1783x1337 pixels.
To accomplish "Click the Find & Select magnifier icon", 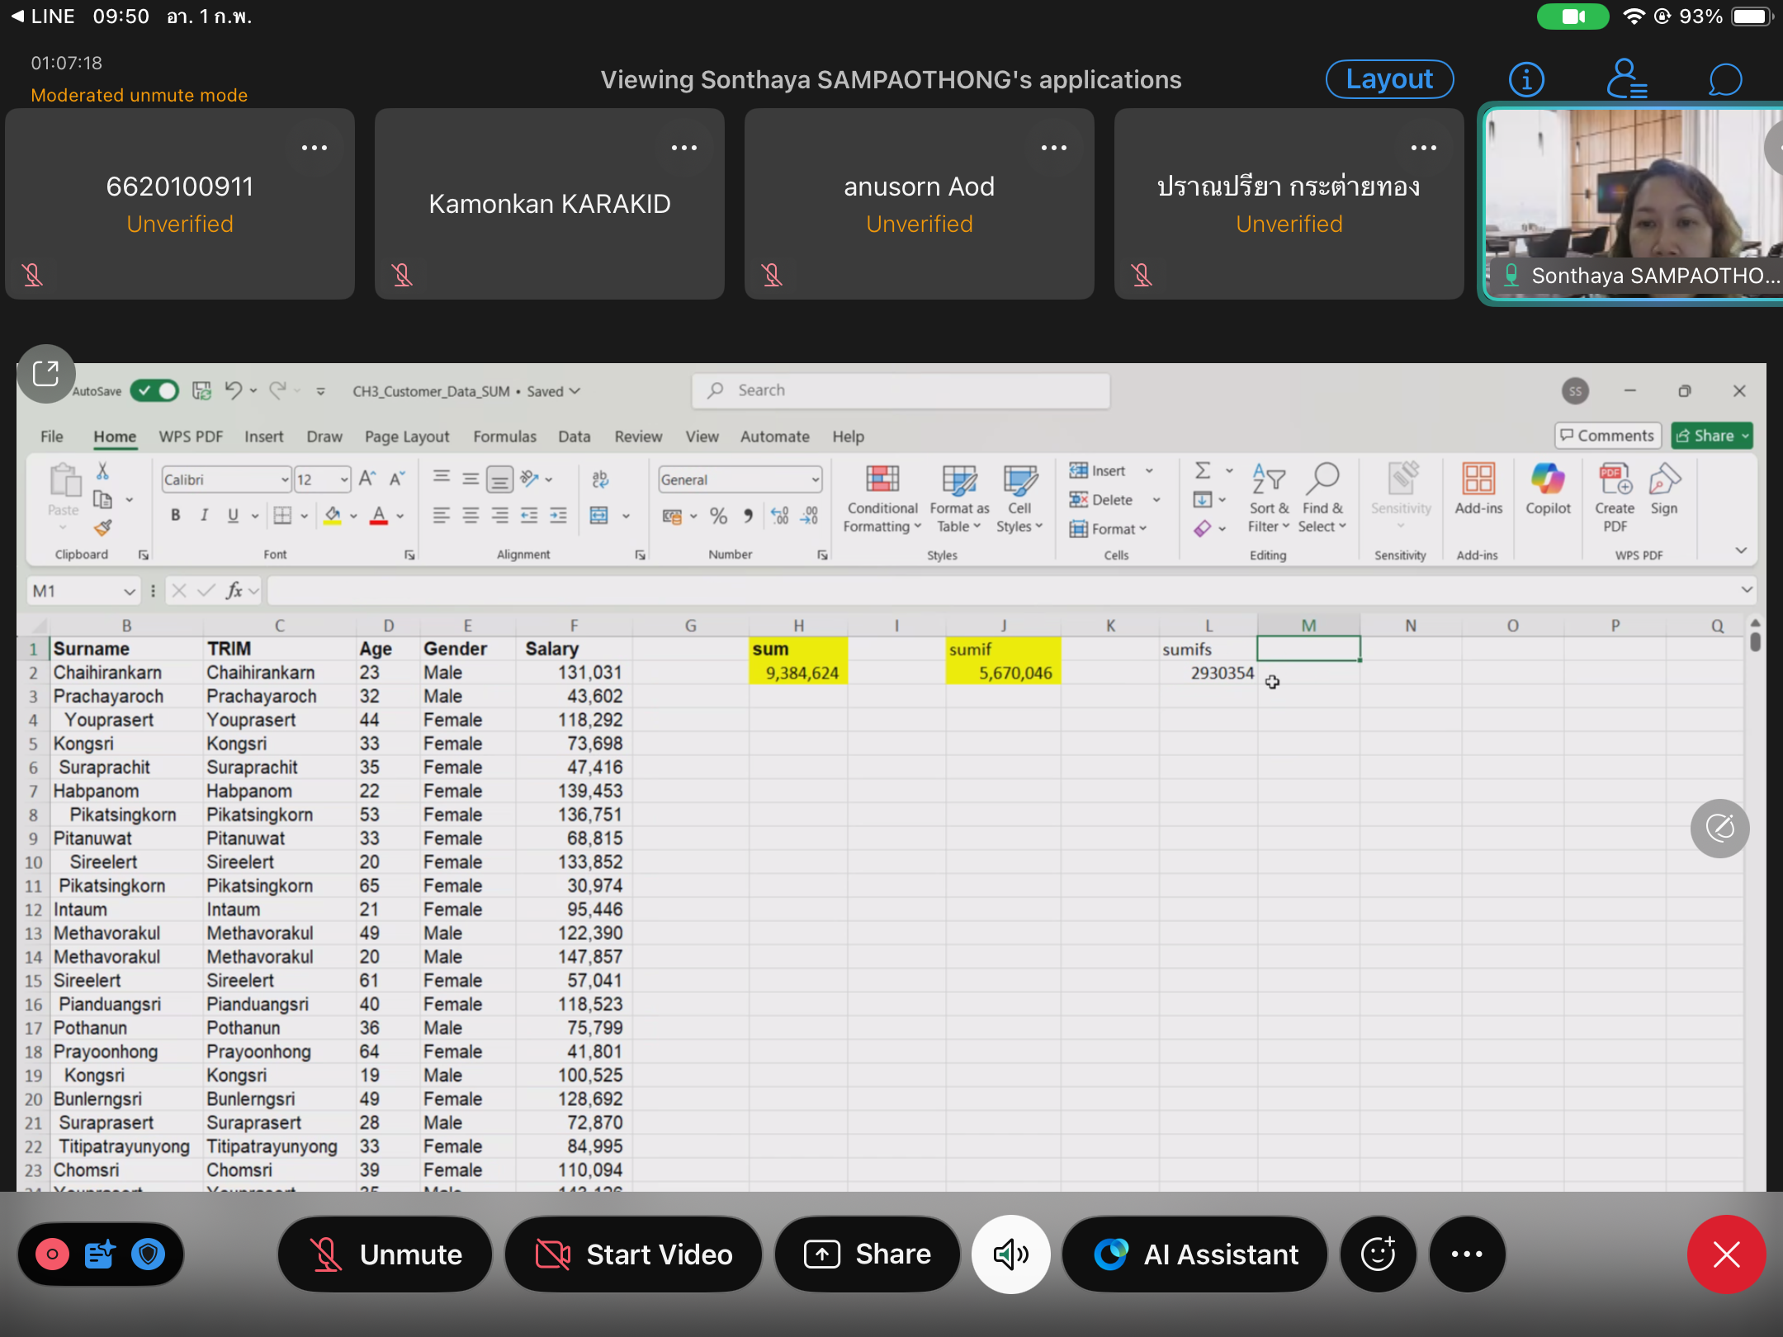I will (x=1322, y=478).
